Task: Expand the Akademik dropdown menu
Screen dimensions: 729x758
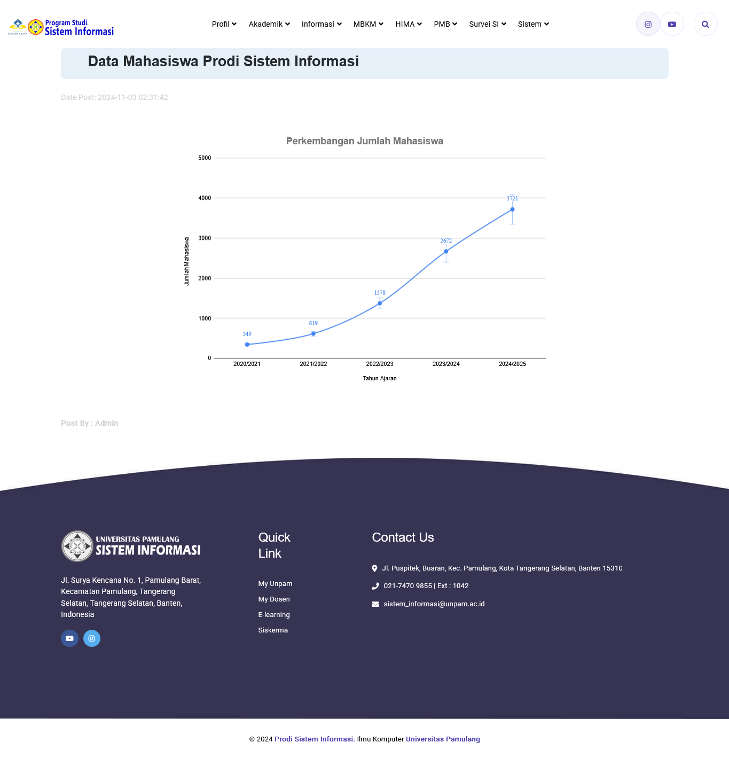Action: (269, 24)
